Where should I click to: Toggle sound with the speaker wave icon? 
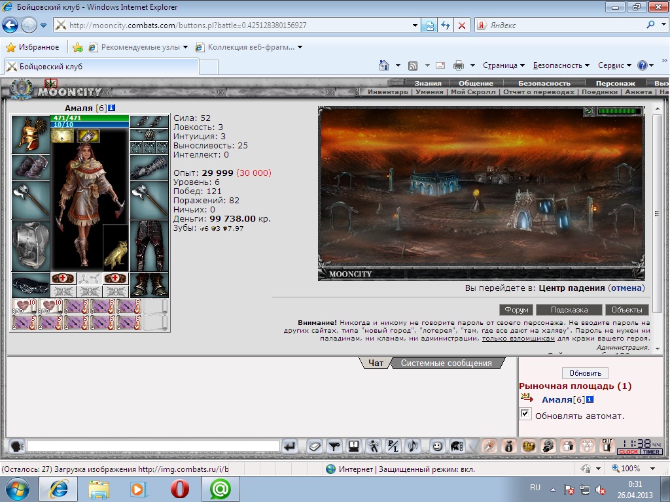pos(412,446)
